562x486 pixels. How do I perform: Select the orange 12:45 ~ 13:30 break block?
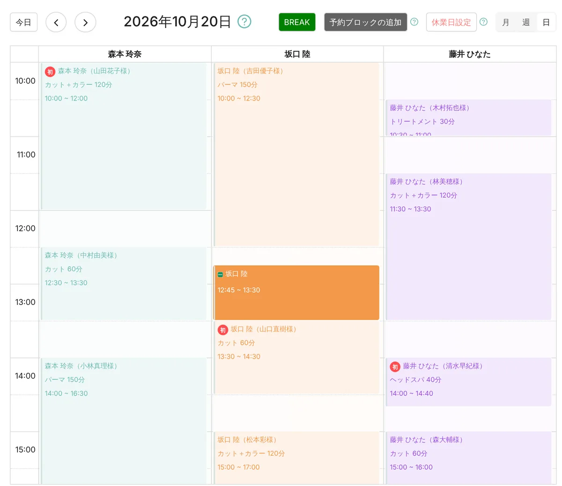point(296,293)
